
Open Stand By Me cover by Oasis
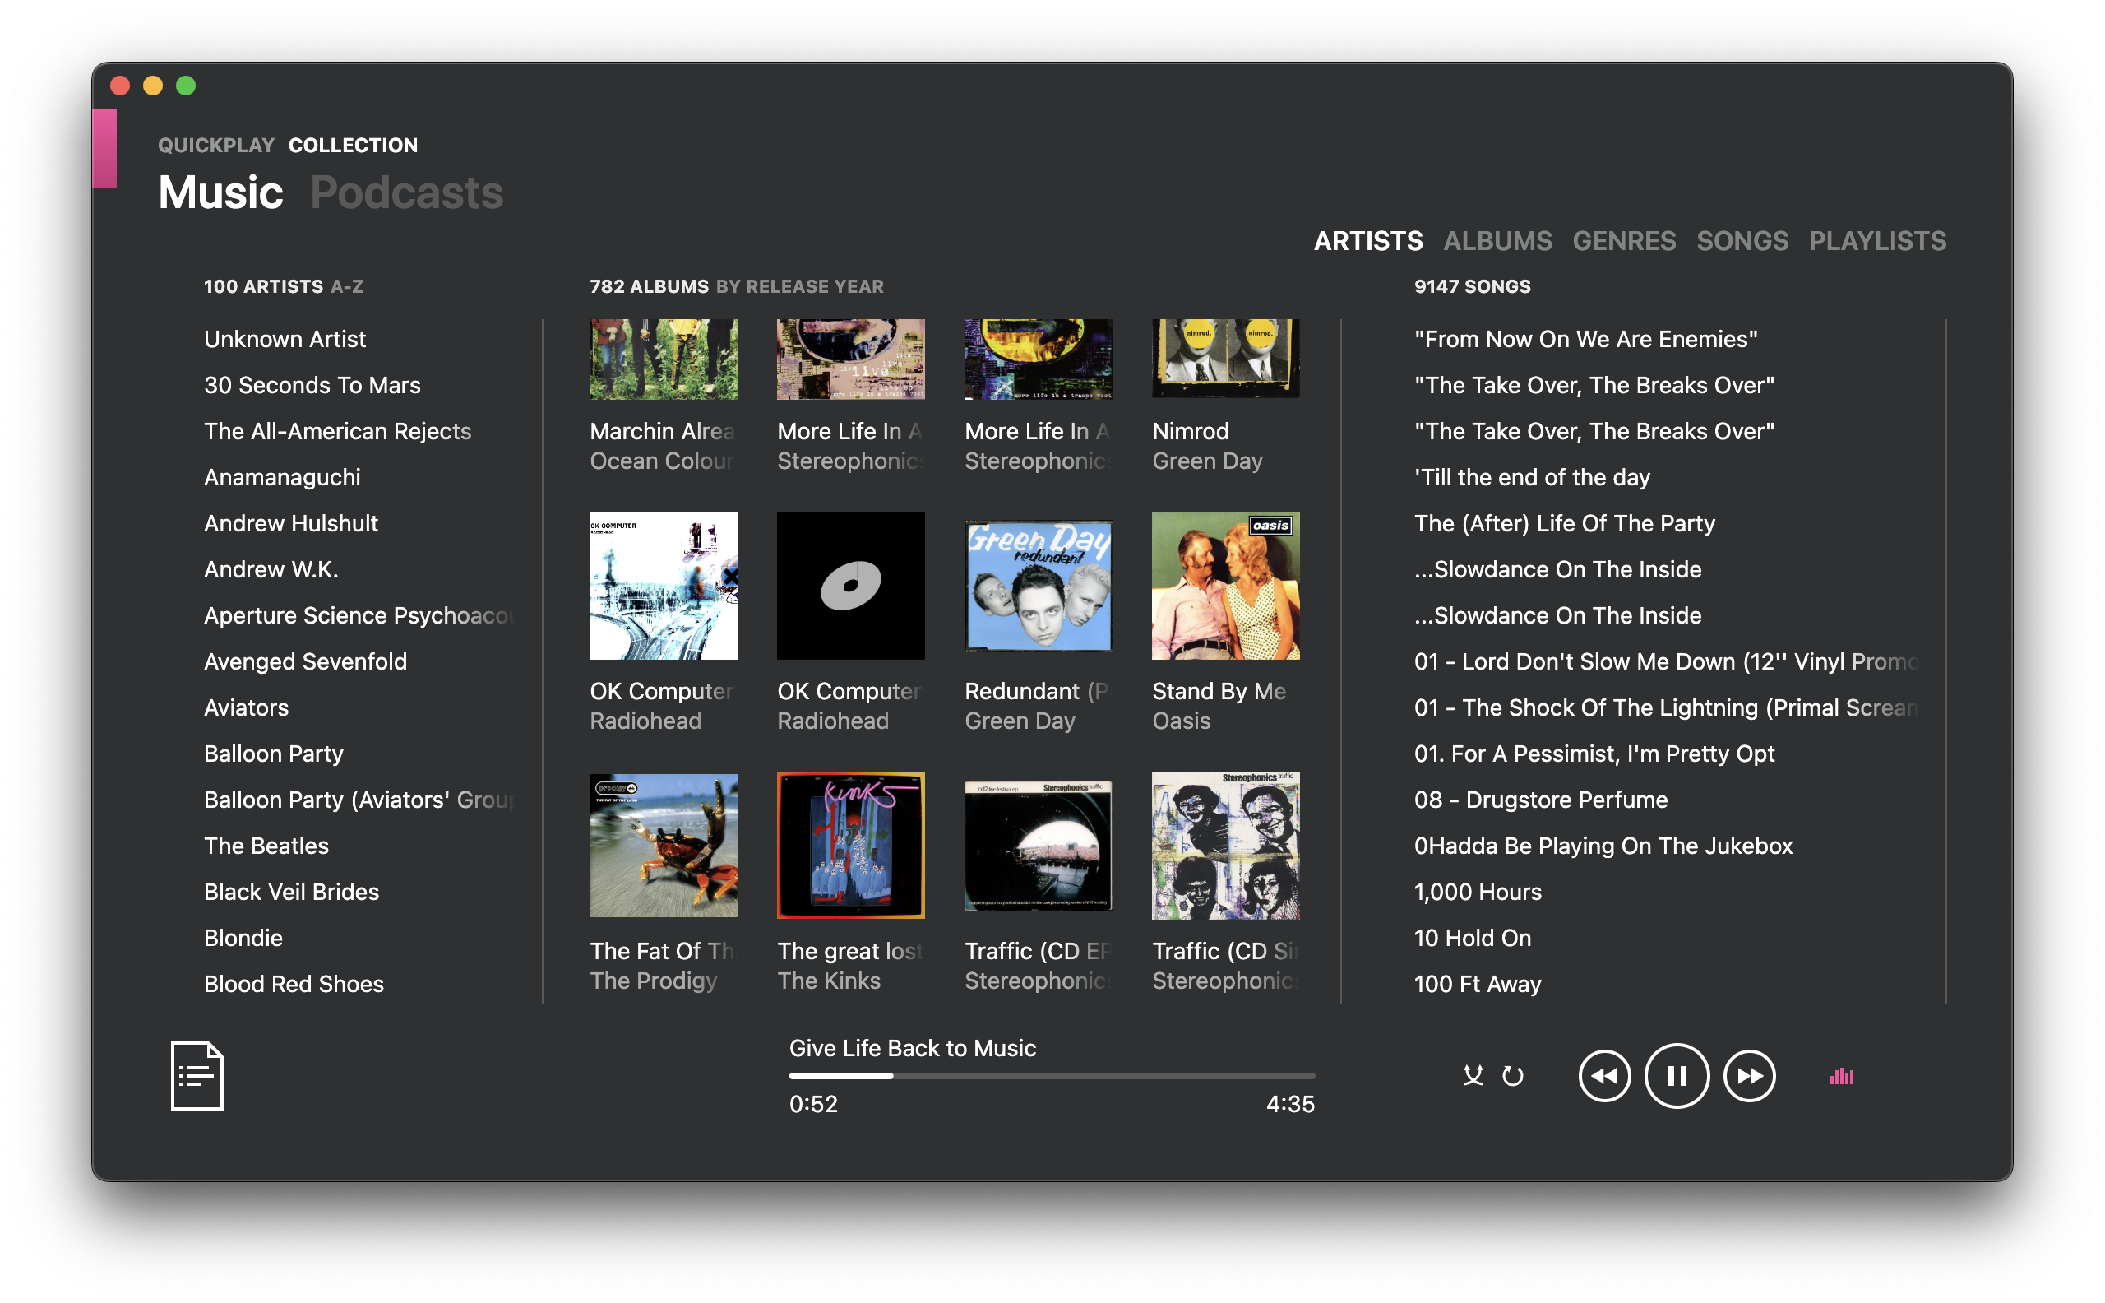coord(1226,586)
